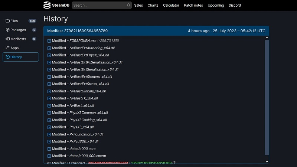Screen dimensions: 297x167
Task: Open the Charts menu item
Action: 153,5
